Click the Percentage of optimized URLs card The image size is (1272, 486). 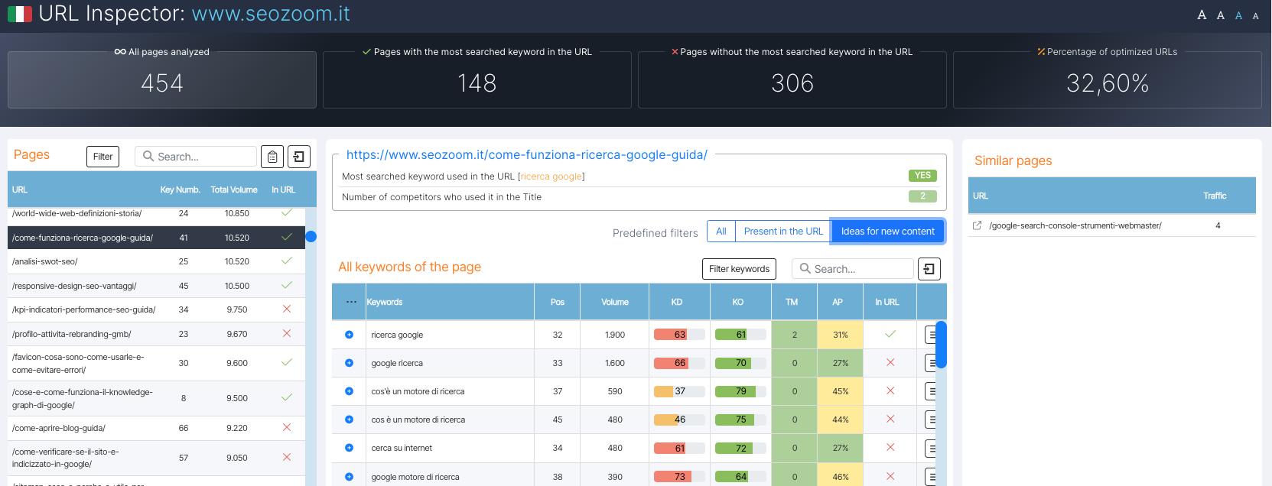pos(1108,79)
